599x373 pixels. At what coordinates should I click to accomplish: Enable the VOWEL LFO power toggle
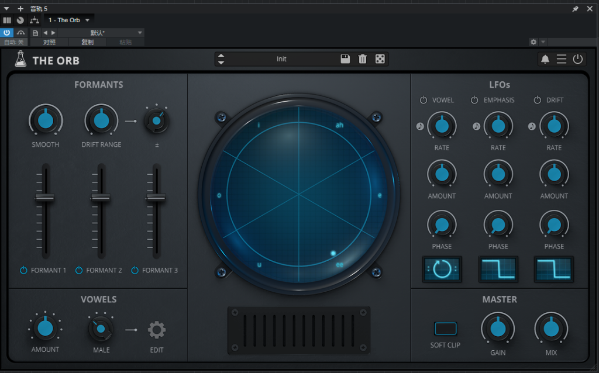[x=424, y=100]
